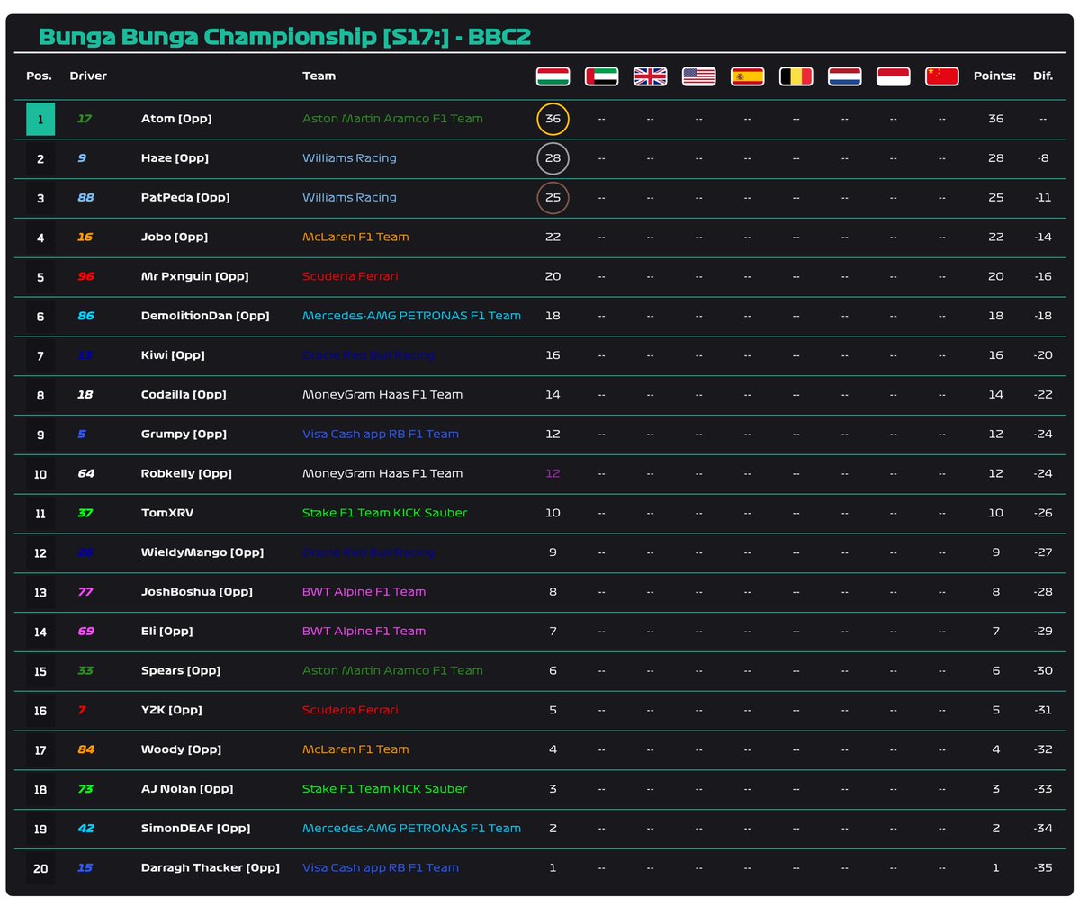
Task: Click the BWT Alpine link for JoshBoshua
Action: click(x=363, y=592)
